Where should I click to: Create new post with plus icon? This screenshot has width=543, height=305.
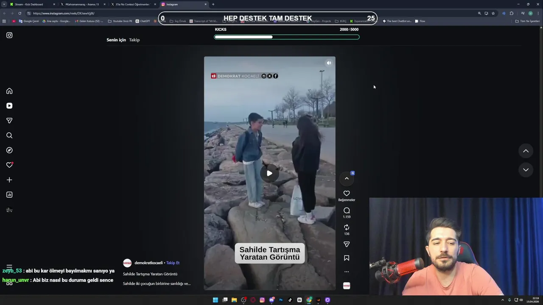point(9,180)
